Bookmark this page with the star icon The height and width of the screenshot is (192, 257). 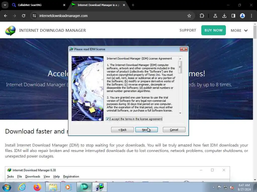pyautogui.click(x=189, y=16)
